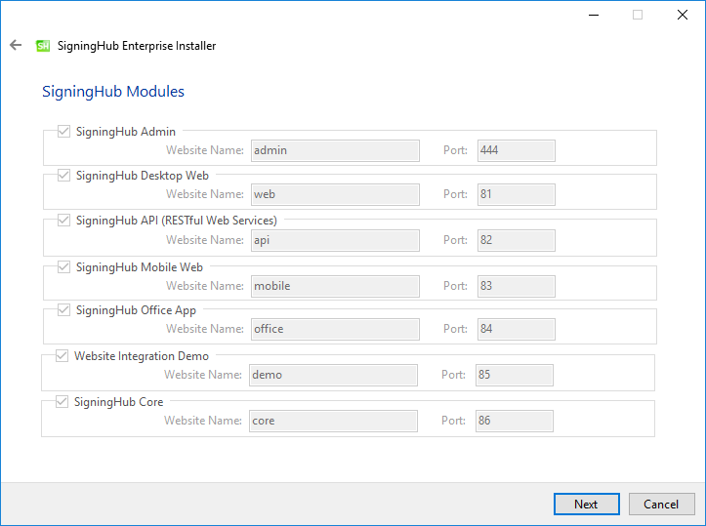706x526 pixels.
Task: Proceed with the Next button
Action: [x=586, y=504]
